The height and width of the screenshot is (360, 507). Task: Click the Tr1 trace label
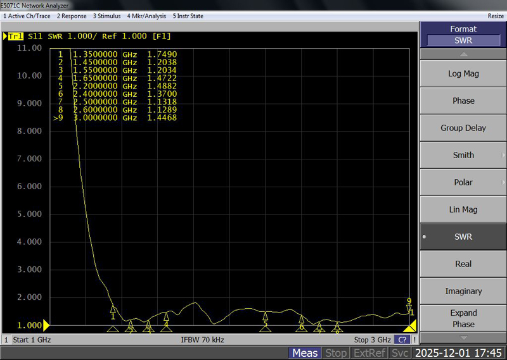(15, 36)
